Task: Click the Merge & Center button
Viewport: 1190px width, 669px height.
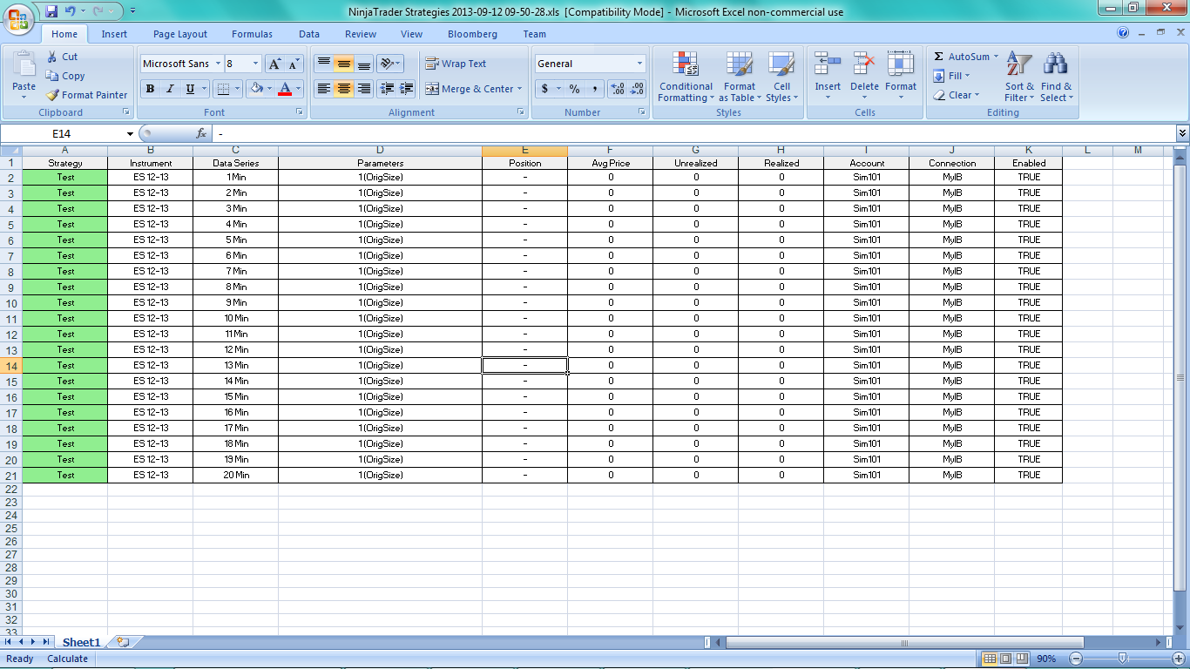Action: point(469,89)
